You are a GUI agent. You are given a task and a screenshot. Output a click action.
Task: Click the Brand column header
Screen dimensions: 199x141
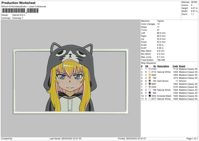click(182, 66)
